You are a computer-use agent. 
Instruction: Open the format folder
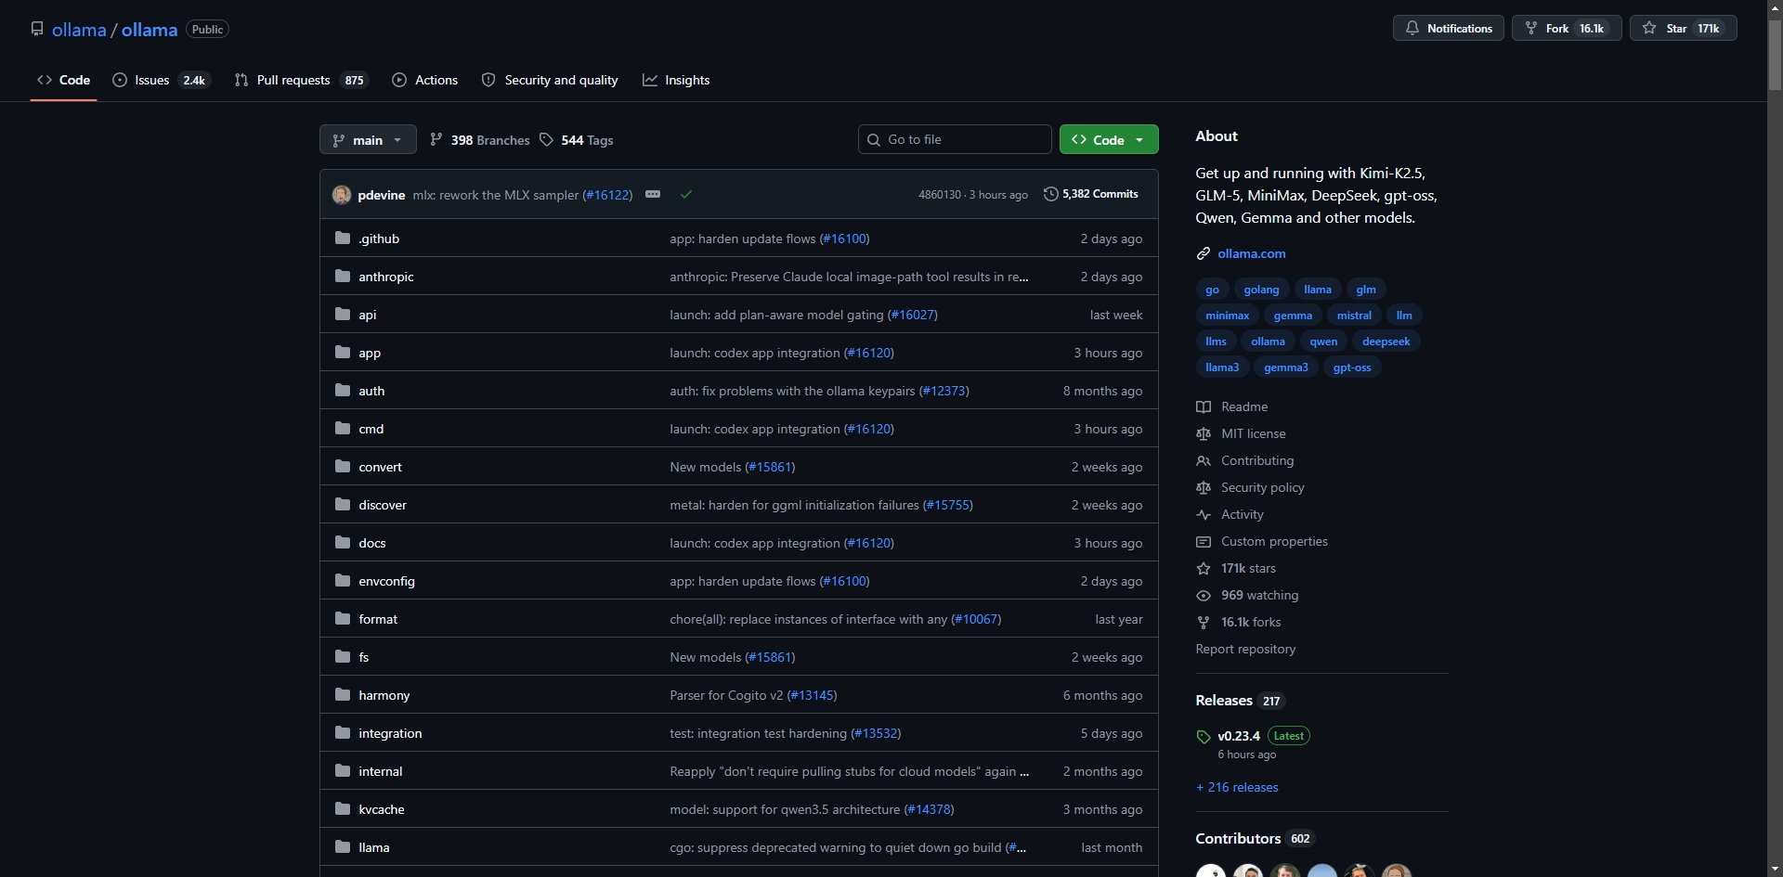click(x=378, y=619)
